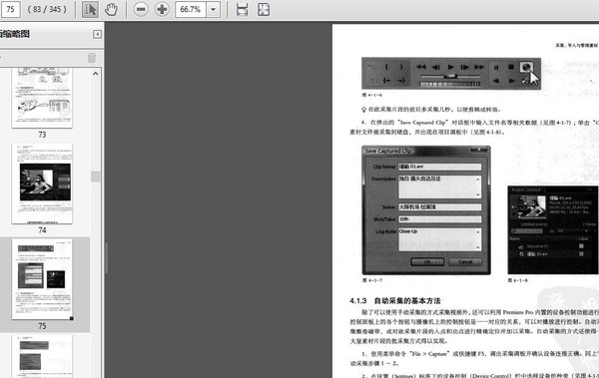Click the page count text (83 / 345)
This screenshot has height=378, width=599.
pos(47,10)
